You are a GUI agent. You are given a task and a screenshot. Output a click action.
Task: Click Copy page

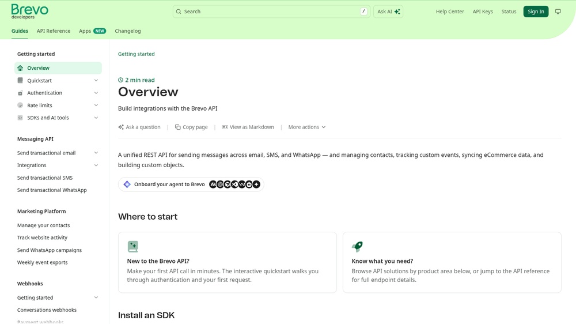coord(191,127)
